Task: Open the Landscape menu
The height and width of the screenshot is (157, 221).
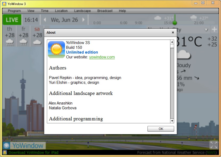Action: [x=82, y=11]
